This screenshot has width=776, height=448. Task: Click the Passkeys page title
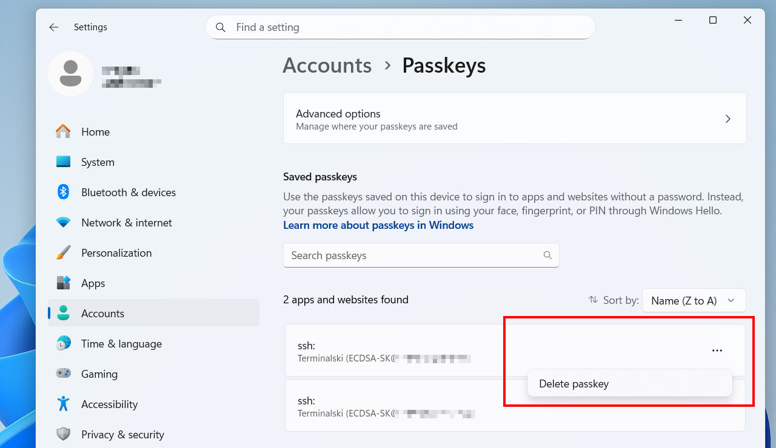pyautogui.click(x=444, y=65)
